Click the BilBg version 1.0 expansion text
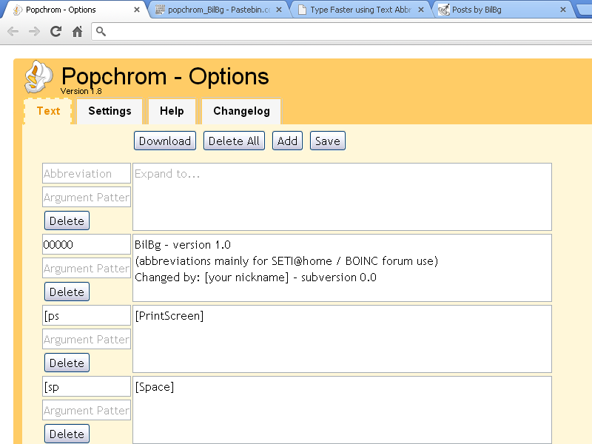592x444 pixels. [342, 268]
